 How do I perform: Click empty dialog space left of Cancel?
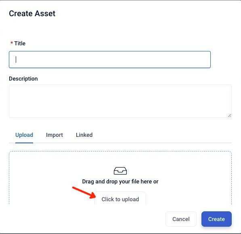pos(86,219)
